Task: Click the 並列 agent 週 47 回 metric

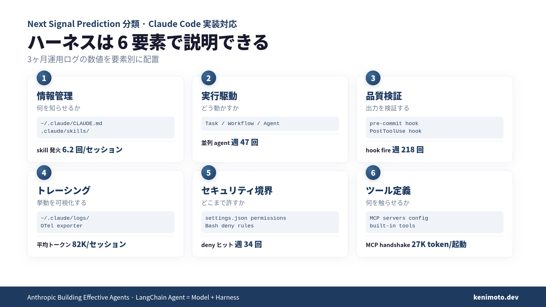Action: pos(230,142)
